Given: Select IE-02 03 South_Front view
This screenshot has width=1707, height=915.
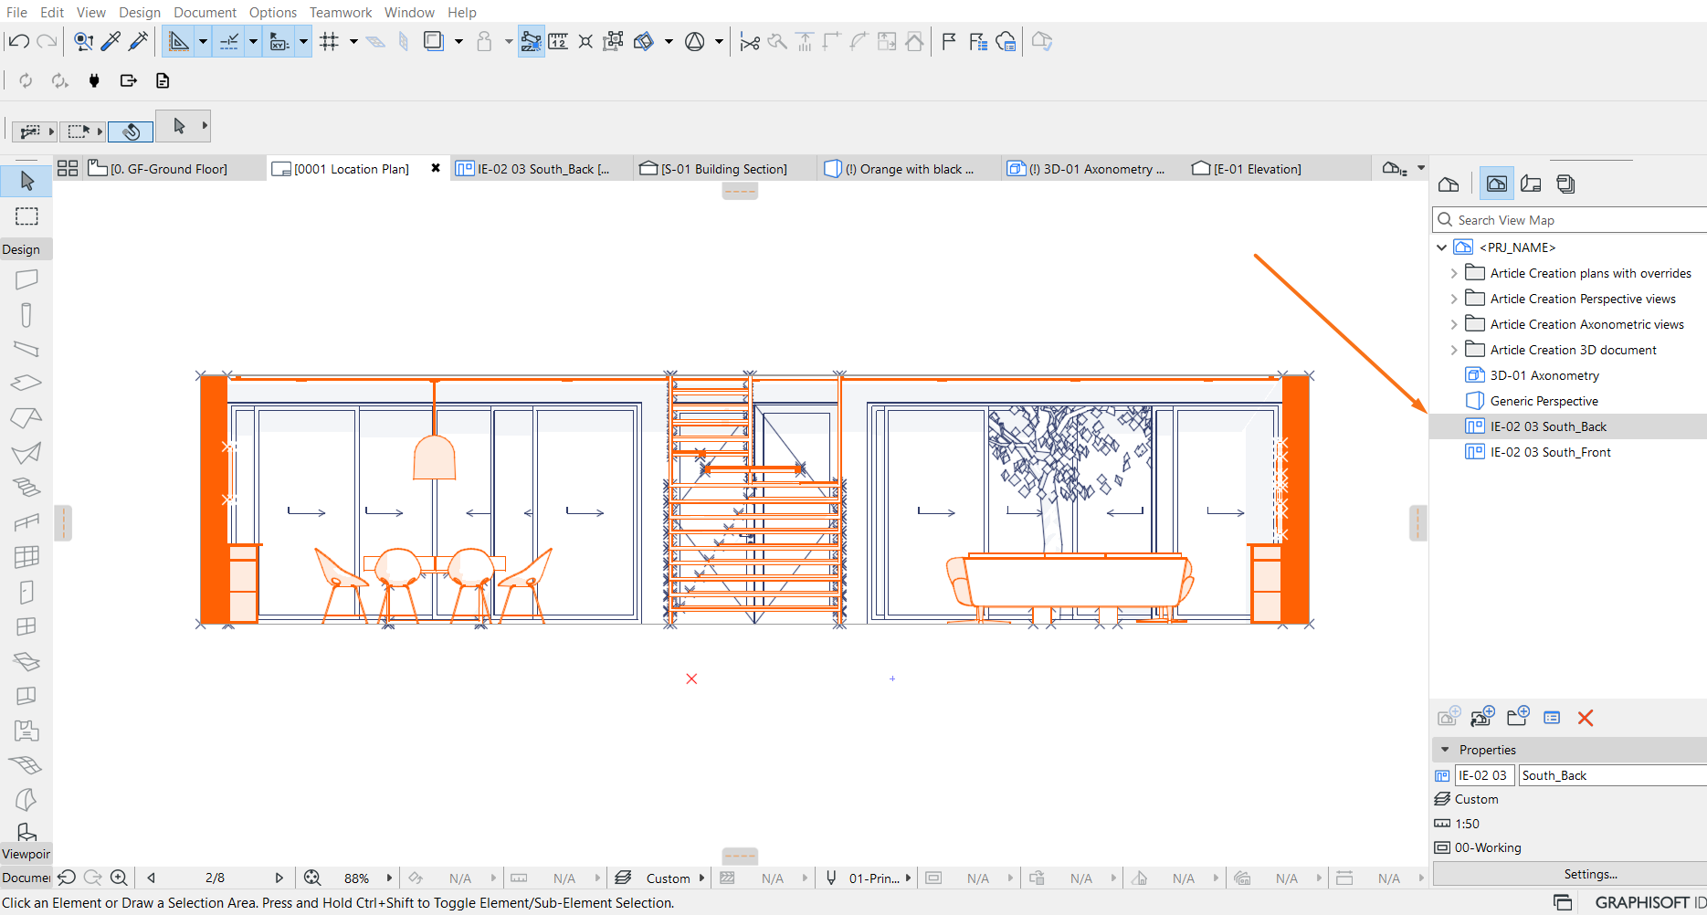Looking at the screenshot, I should point(1550,452).
